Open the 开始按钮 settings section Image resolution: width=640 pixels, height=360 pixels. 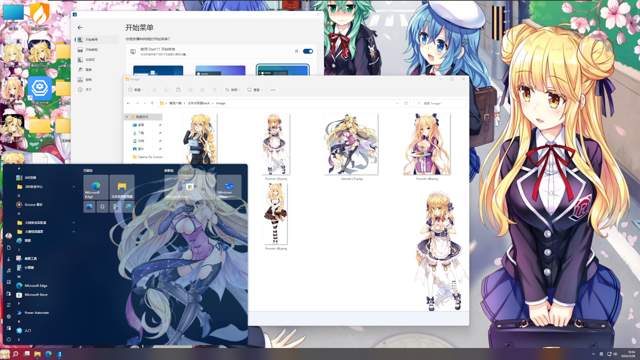click(x=91, y=50)
